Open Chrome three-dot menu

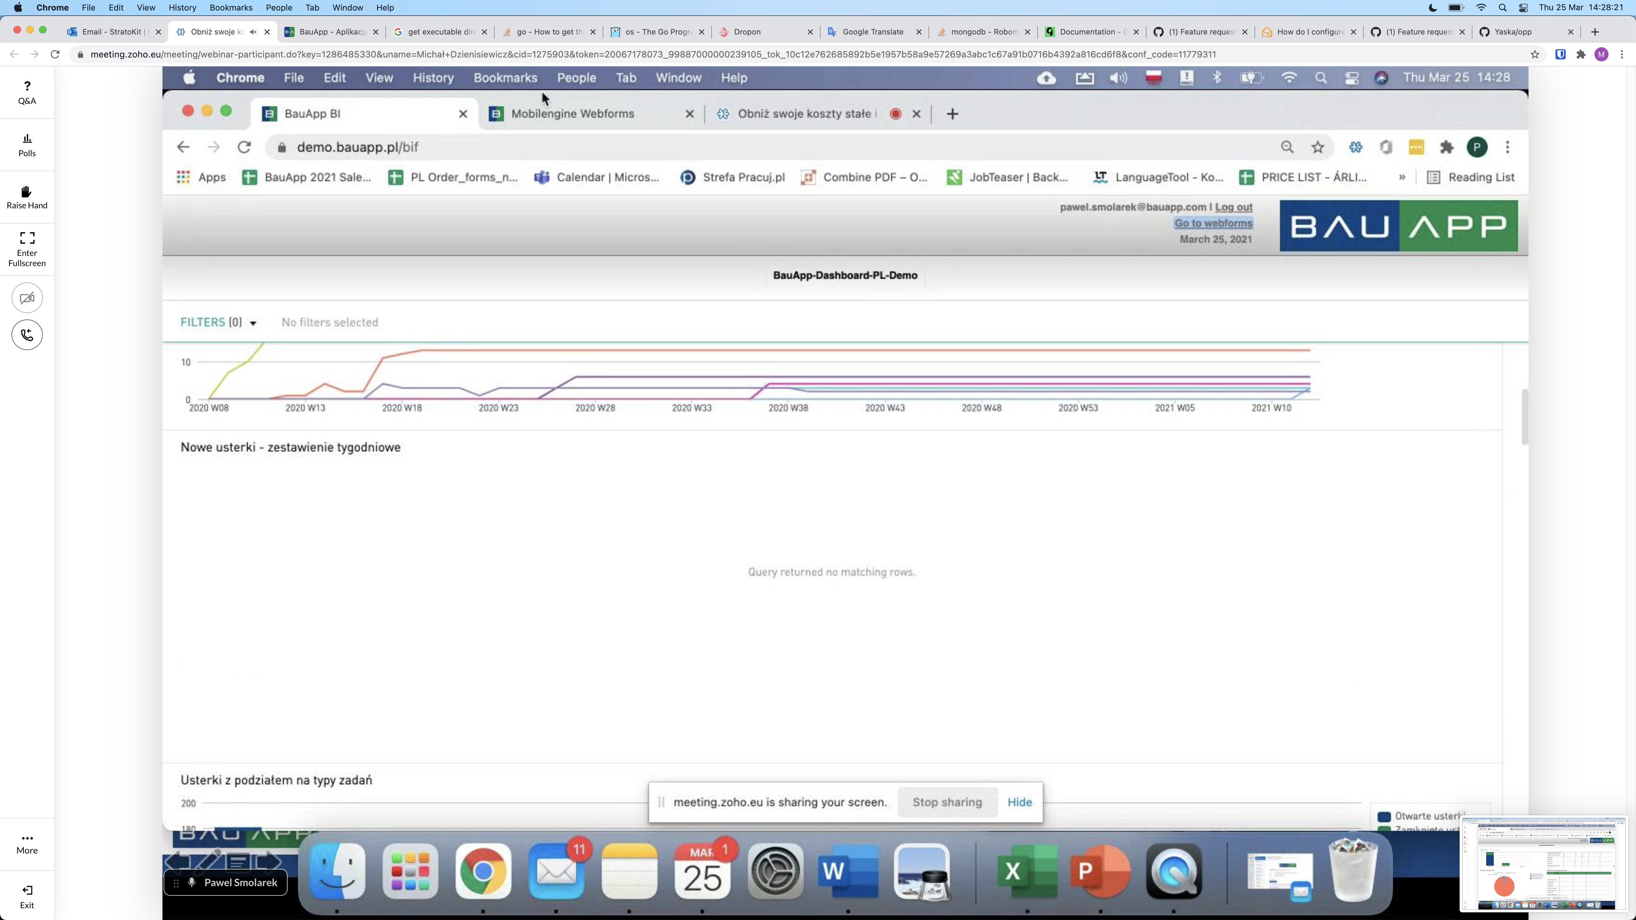tap(1621, 55)
